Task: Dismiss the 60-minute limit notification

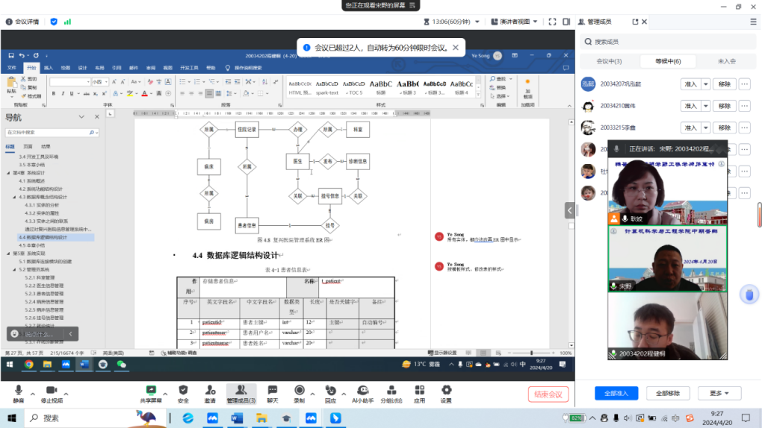Action: pyautogui.click(x=456, y=47)
